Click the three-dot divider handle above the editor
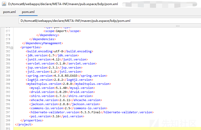The image size is (201, 130). [178, 26]
